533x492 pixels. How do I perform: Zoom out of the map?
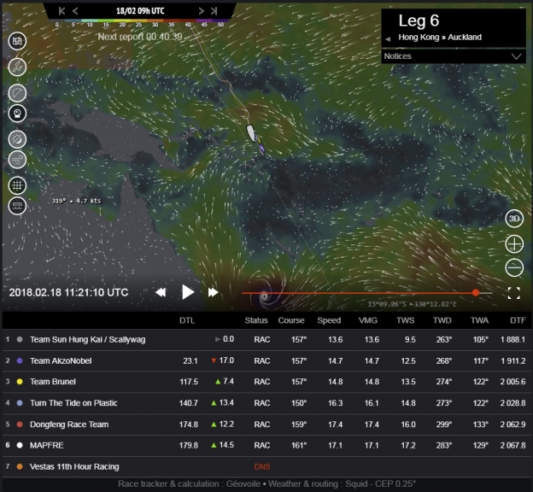click(x=514, y=267)
